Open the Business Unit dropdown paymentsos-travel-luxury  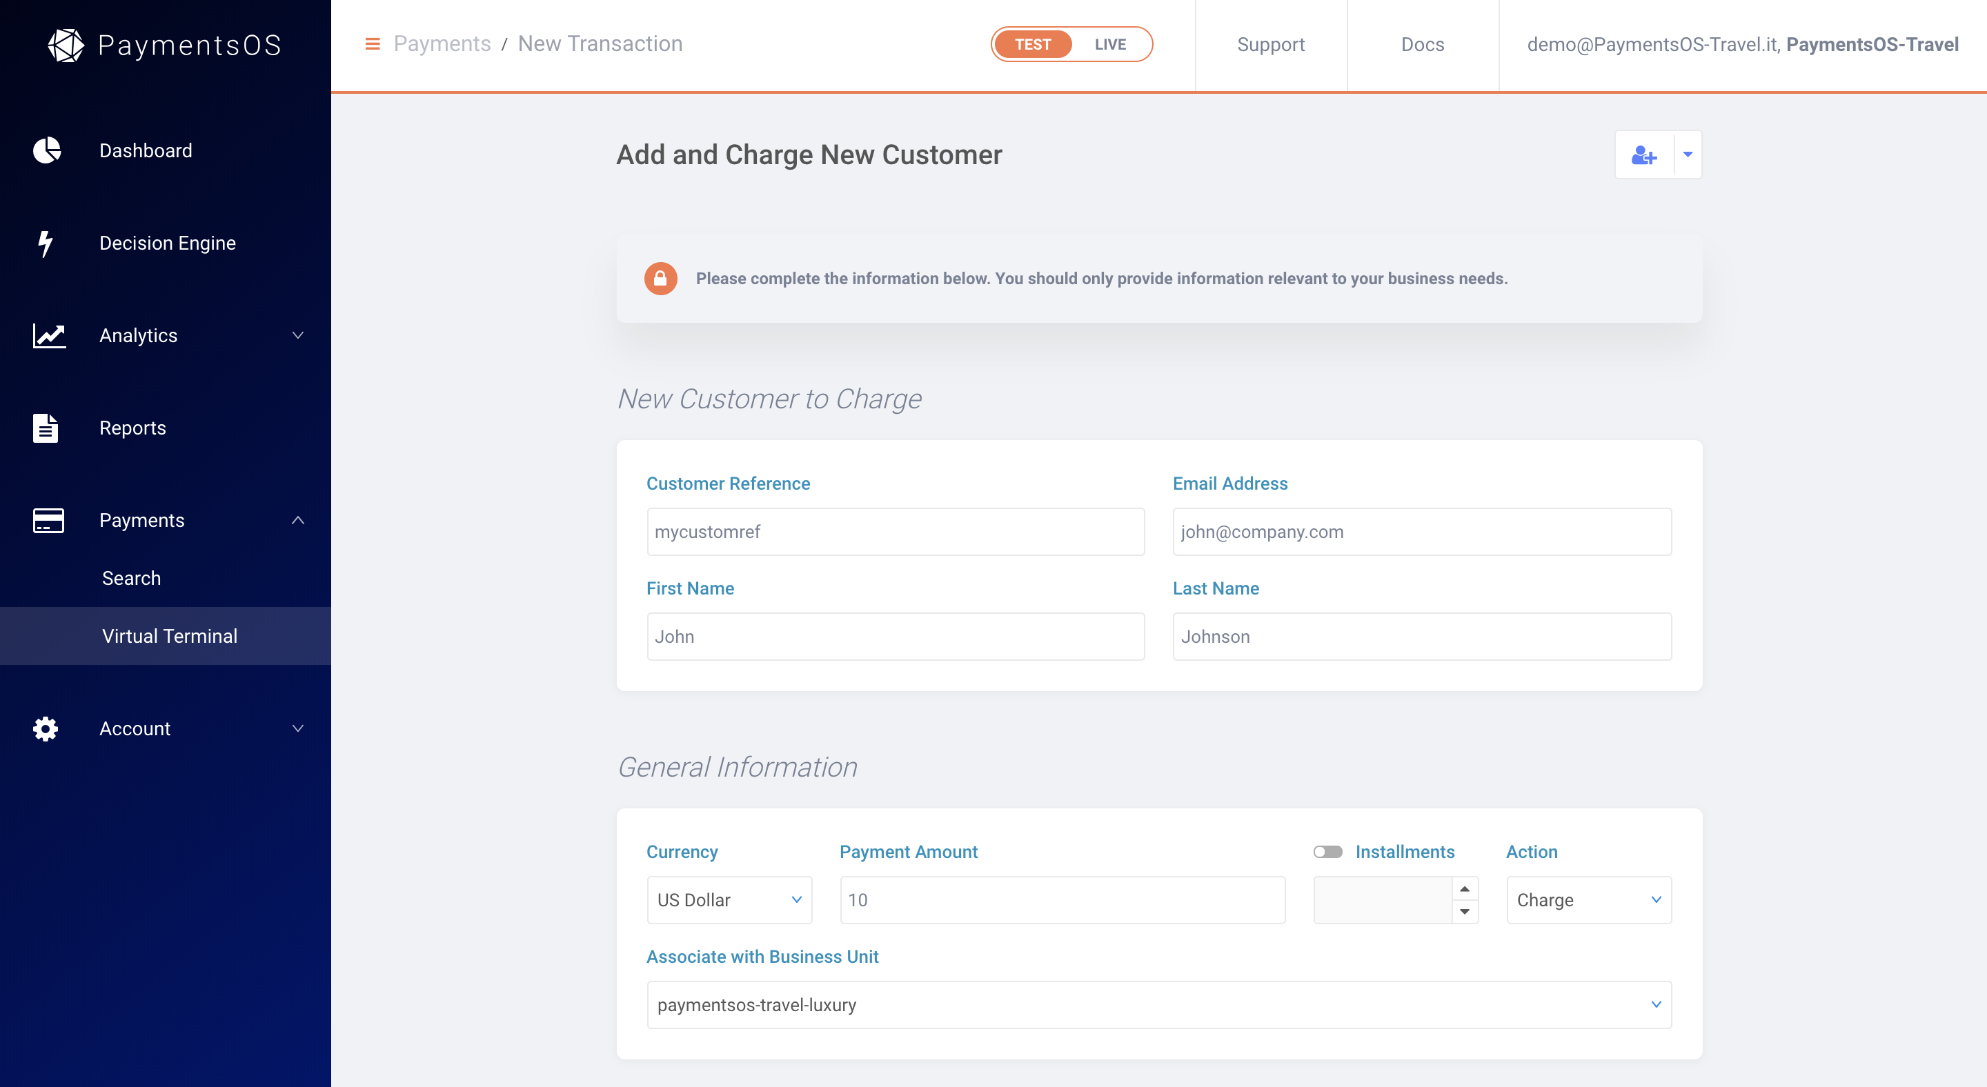[1159, 1004]
